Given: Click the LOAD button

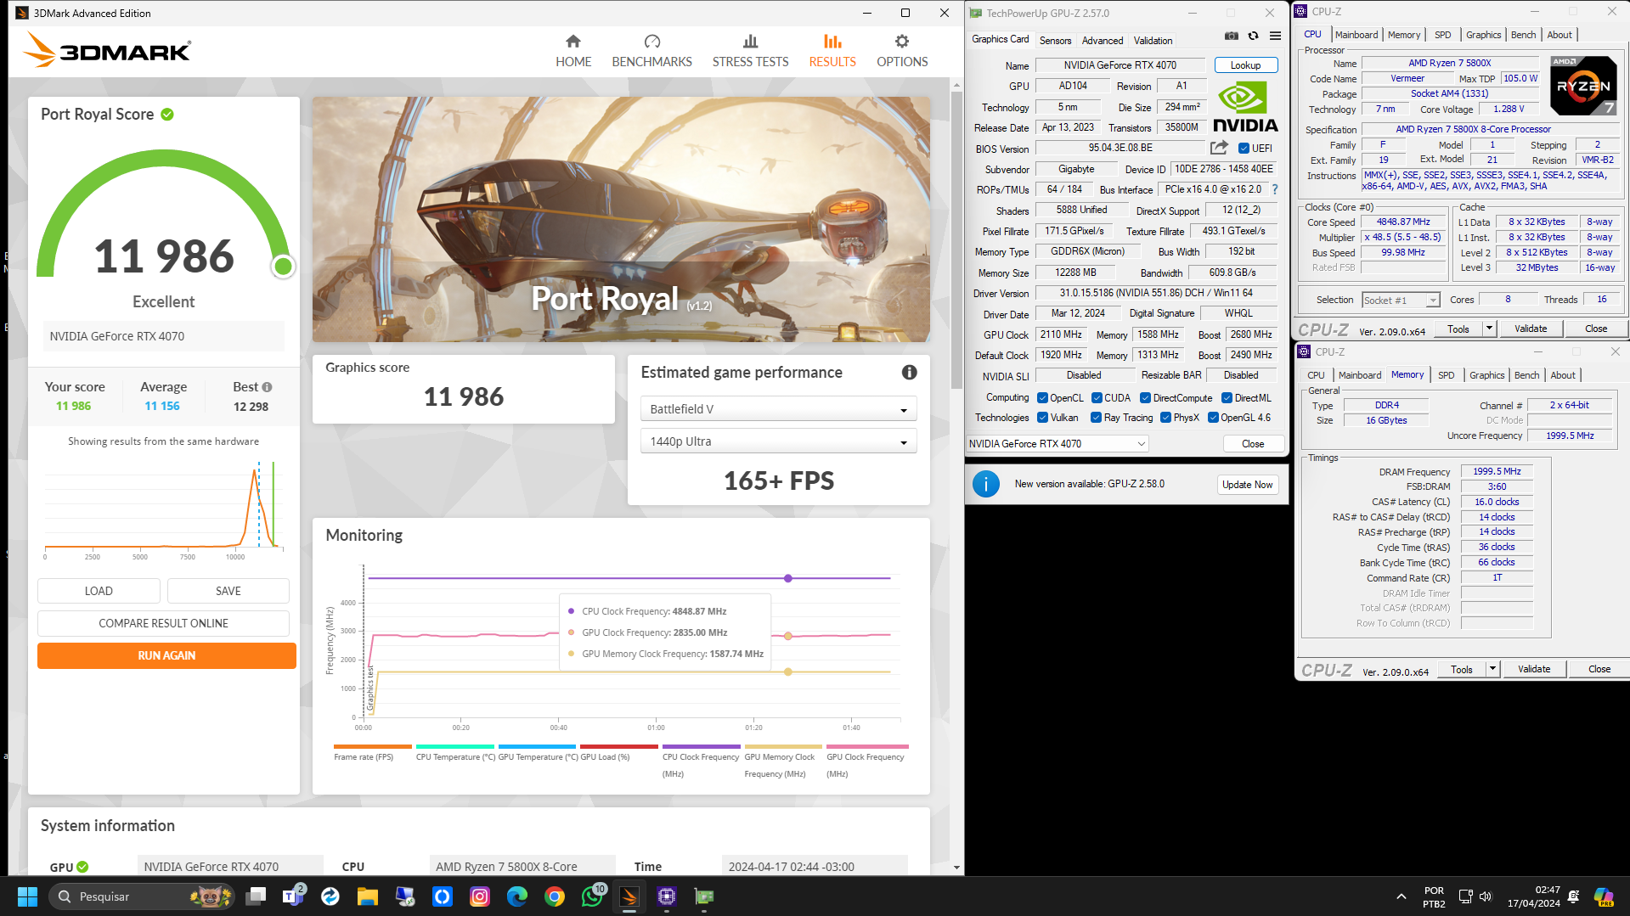Looking at the screenshot, I should (99, 591).
